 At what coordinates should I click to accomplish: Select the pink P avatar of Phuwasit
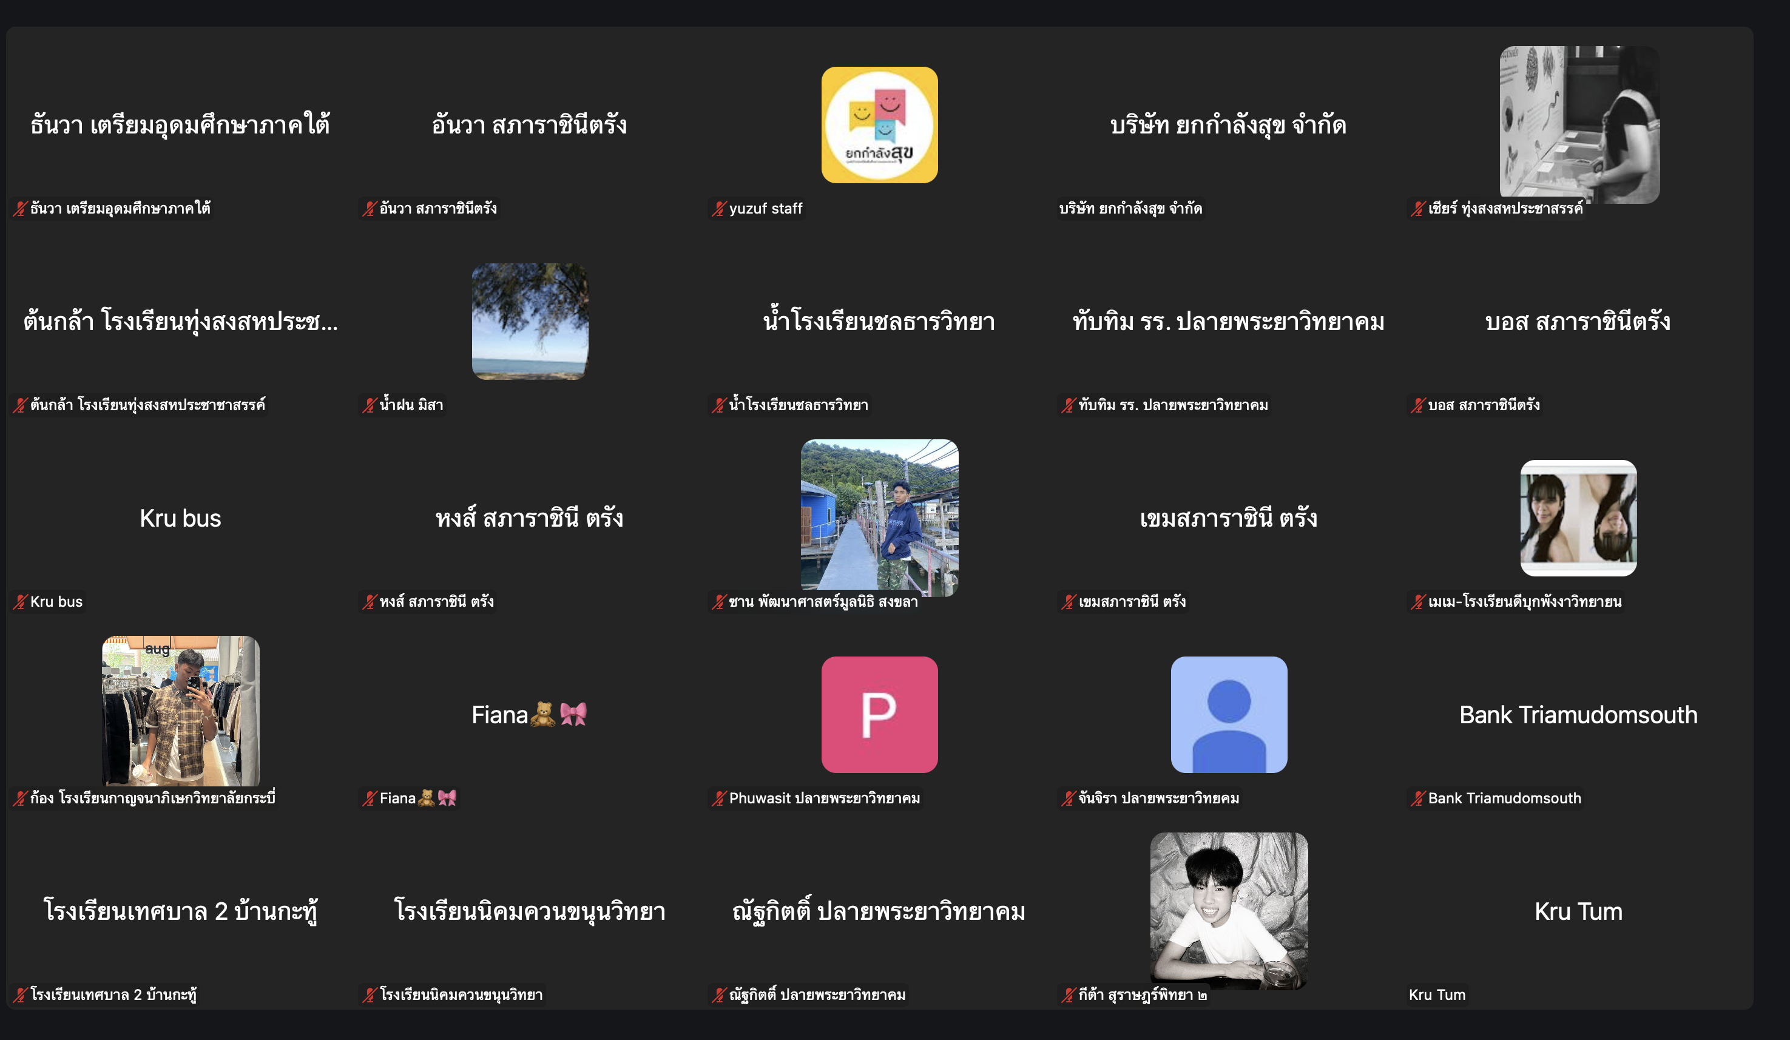[x=880, y=715]
